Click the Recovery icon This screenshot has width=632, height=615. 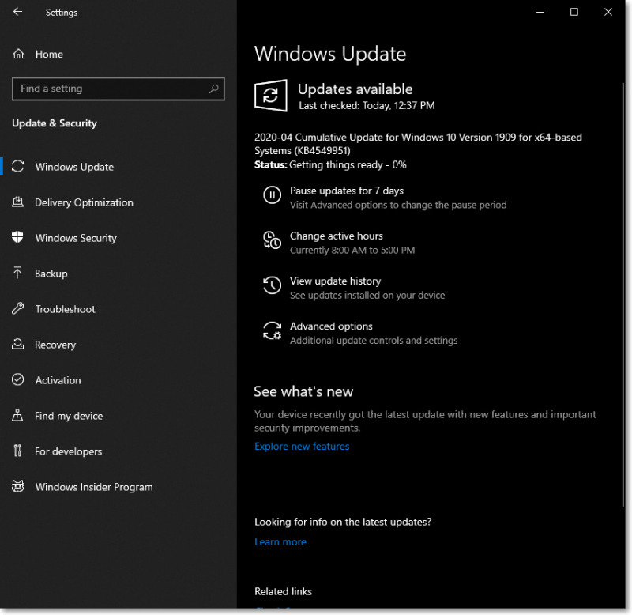pos(17,344)
